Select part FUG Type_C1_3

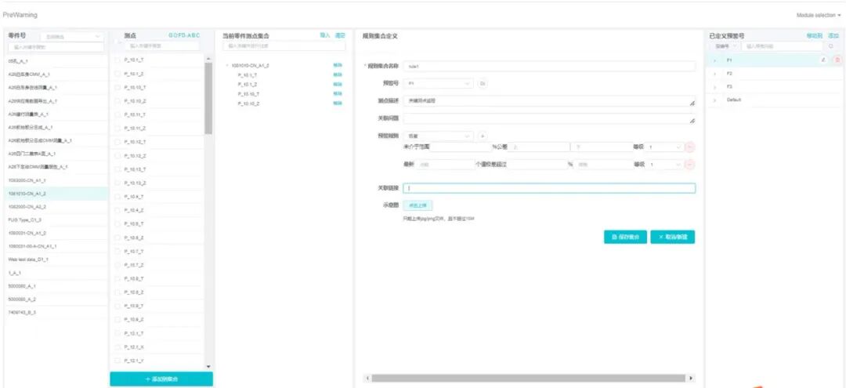coord(56,219)
